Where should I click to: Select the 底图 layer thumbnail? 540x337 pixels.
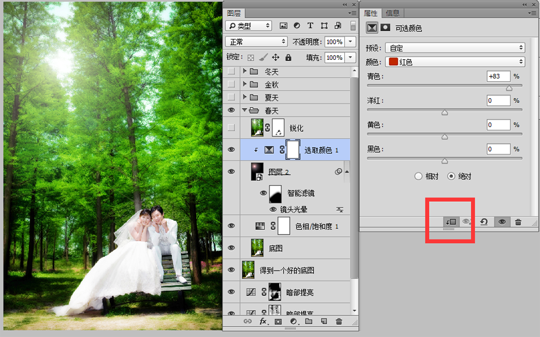coord(257,248)
